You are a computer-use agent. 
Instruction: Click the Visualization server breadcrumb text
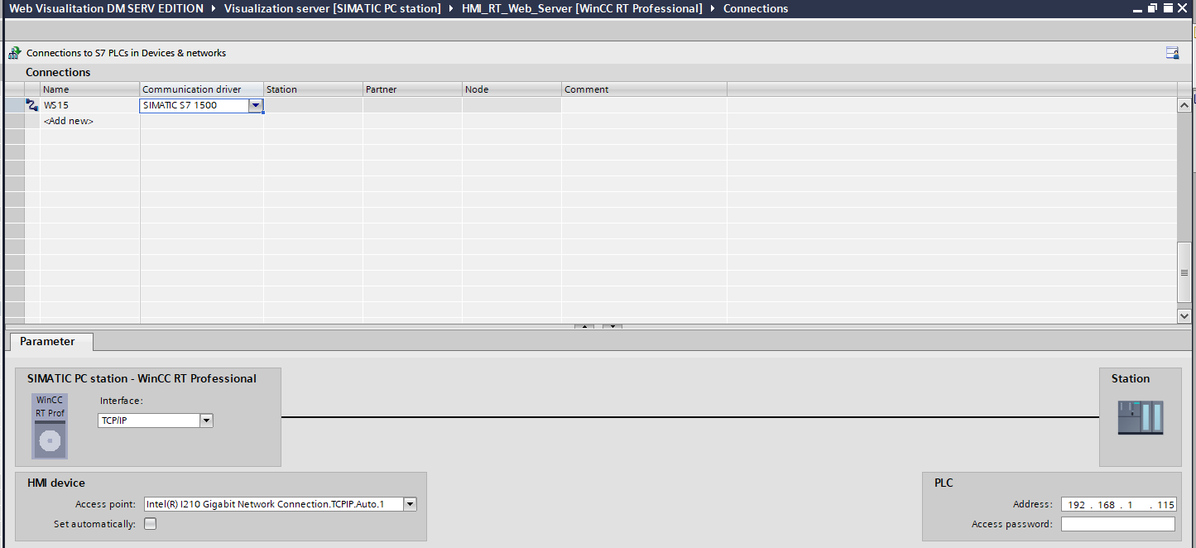(x=332, y=8)
